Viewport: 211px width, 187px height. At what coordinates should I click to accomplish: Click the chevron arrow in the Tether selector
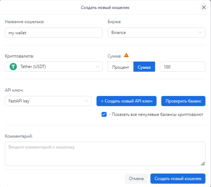point(98,67)
